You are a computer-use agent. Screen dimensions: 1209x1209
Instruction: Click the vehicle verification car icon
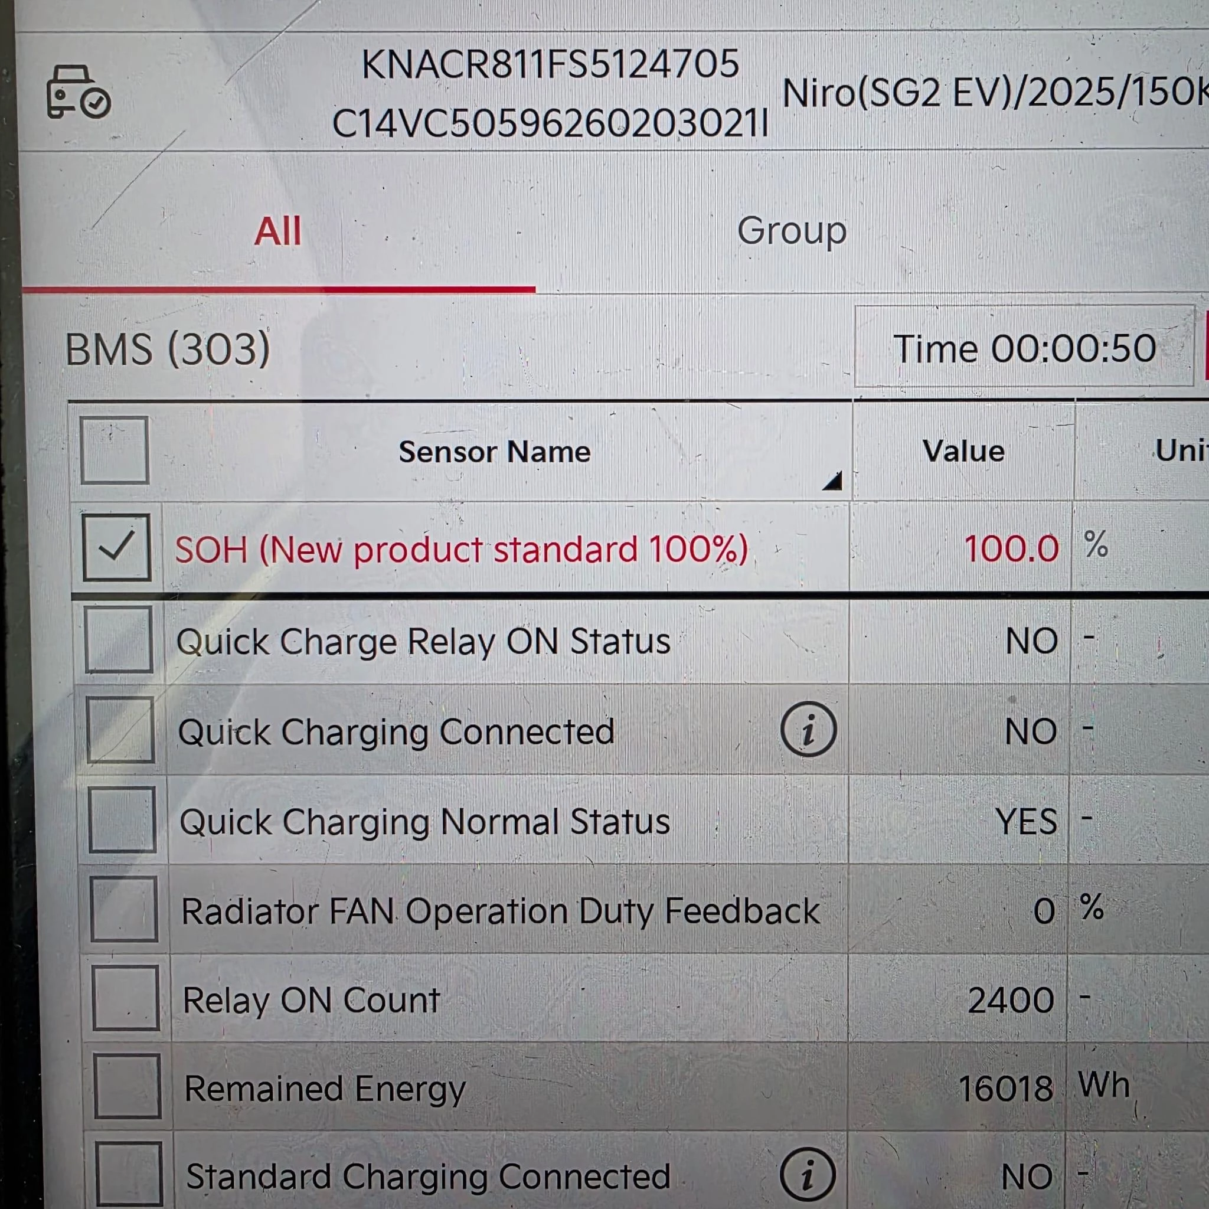(x=79, y=92)
